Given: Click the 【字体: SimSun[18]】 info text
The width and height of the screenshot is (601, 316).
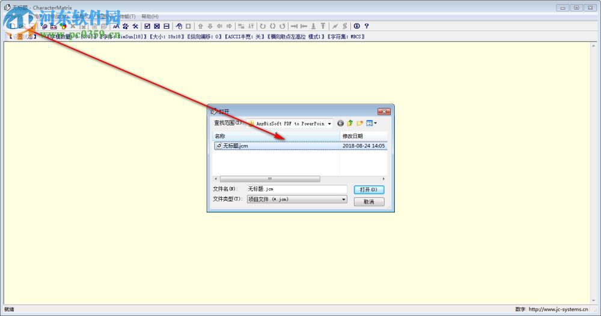Looking at the screenshot, I should pyautogui.click(x=123, y=37).
